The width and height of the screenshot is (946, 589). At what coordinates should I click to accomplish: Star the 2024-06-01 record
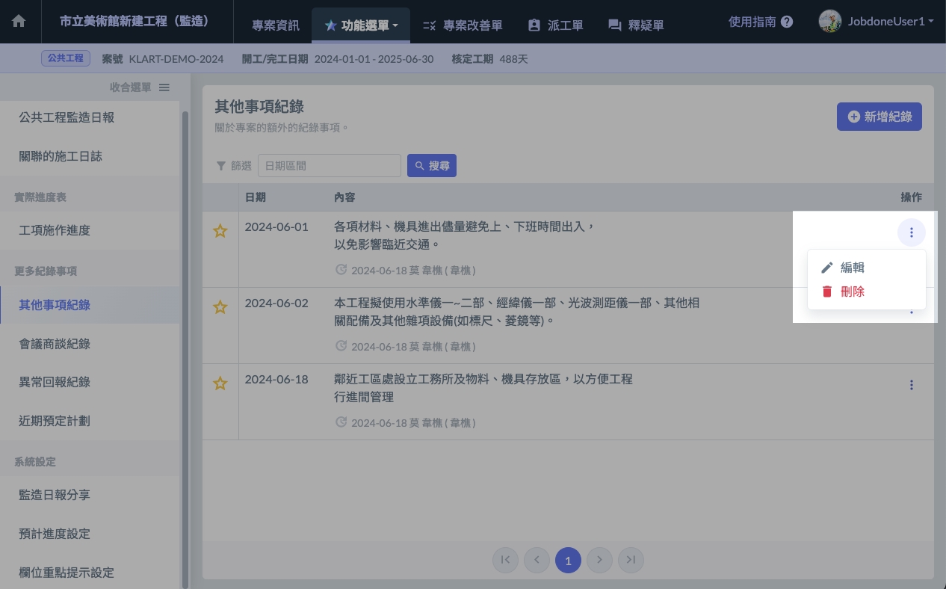pyautogui.click(x=220, y=231)
